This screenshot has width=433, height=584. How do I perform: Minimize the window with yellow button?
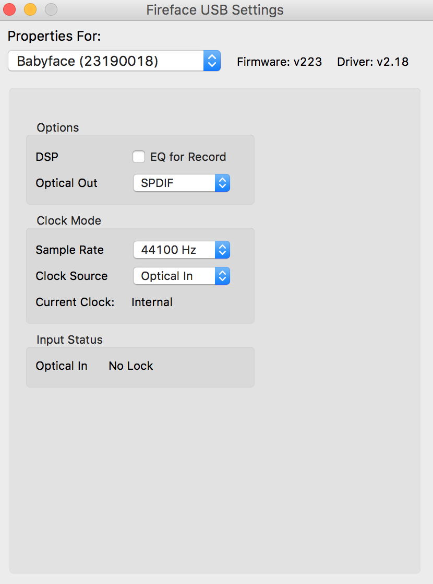tap(30, 9)
